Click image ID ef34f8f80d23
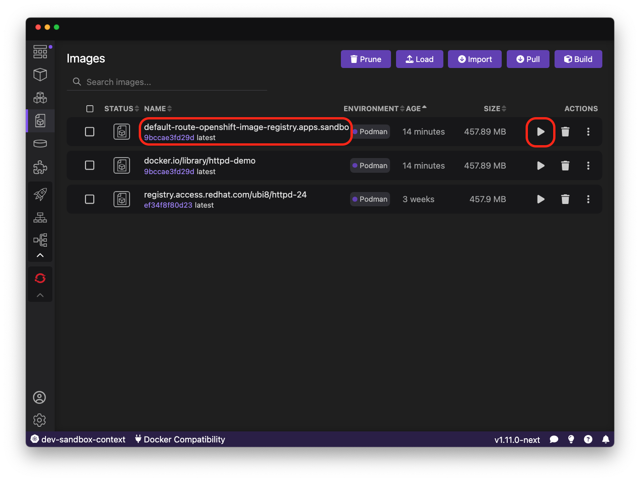The image size is (640, 481). 168,205
